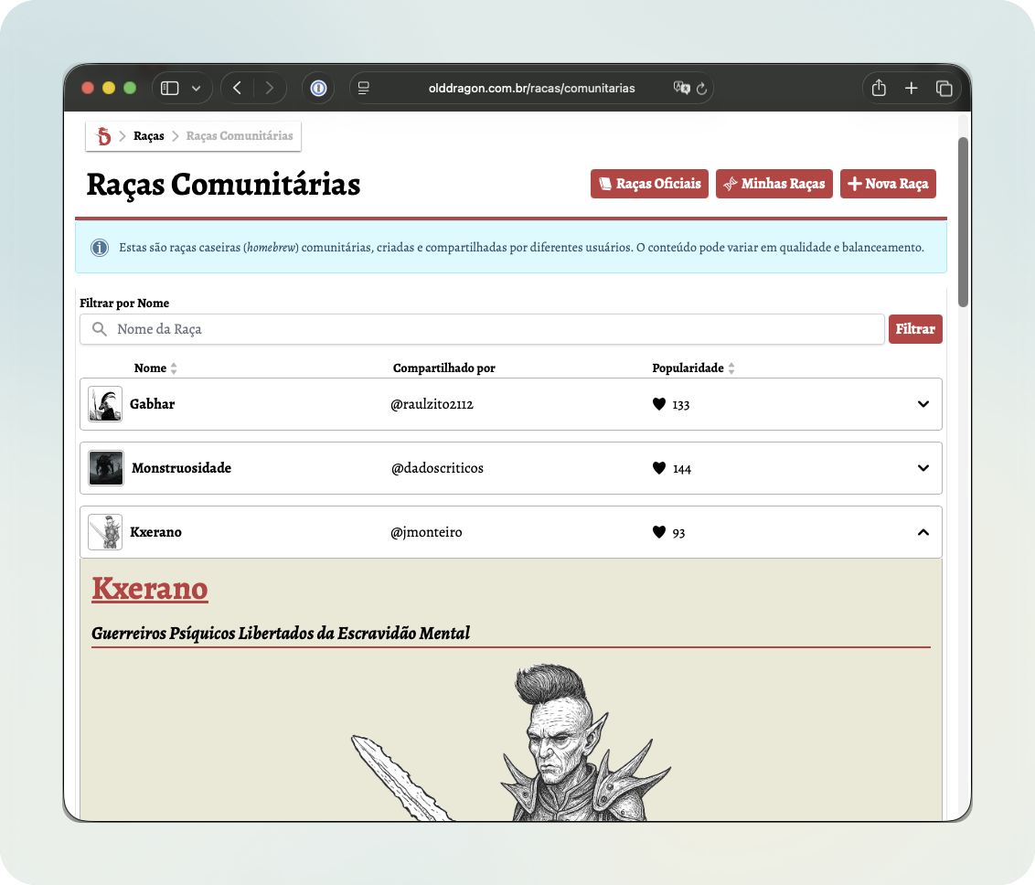The image size is (1035, 885).
Task: Open the sidebar options dropdown in Safari
Action: (194, 87)
